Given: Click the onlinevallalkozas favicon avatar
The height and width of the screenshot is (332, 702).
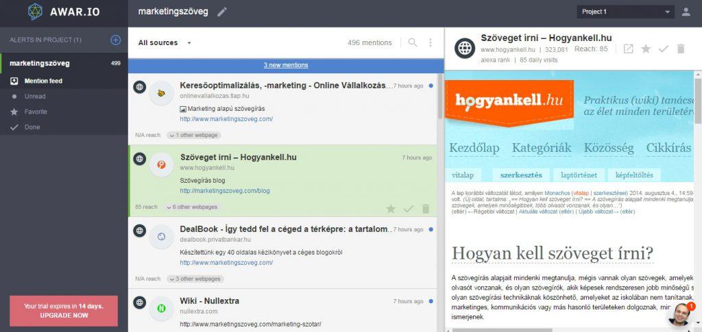Looking at the screenshot, I should [162, 93].
